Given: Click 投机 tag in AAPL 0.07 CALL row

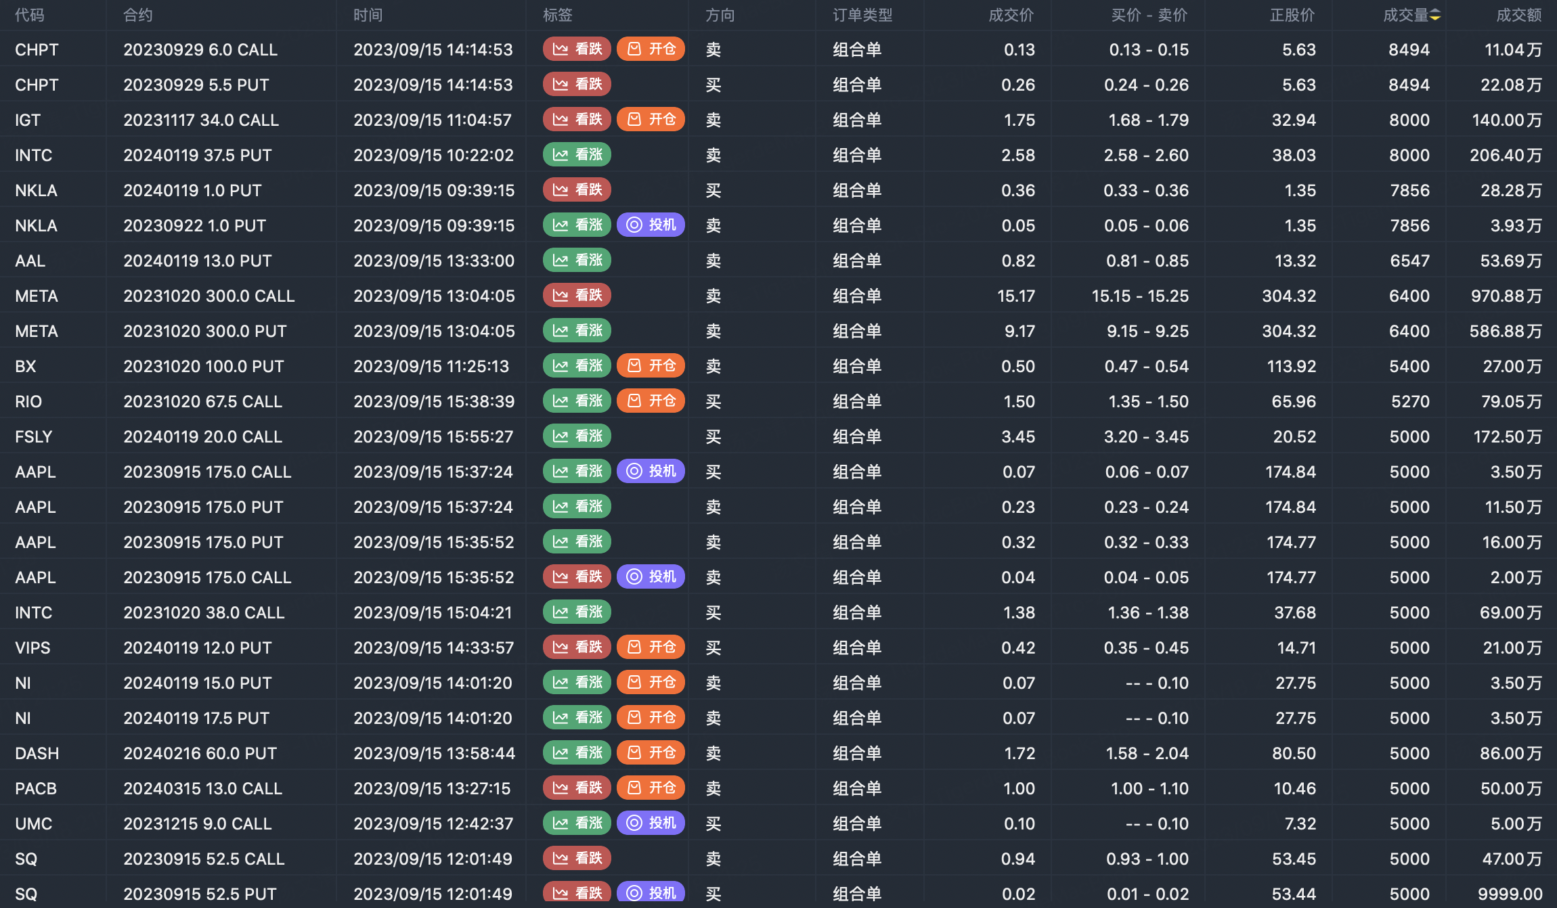Looking at the screenshot, I should (x=651, y=472).
